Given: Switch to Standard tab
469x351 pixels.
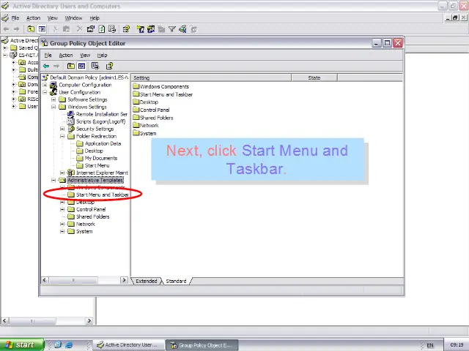Looking at the screenshot, I should click(x=176, y=281).
